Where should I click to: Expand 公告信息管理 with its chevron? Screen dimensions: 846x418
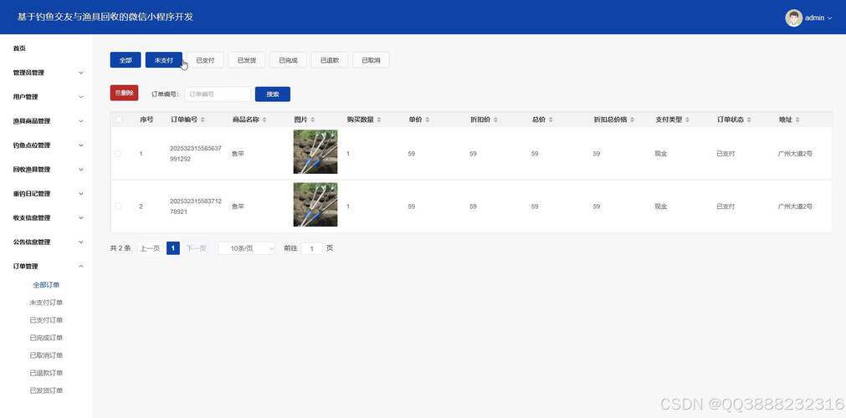[81, 242]
